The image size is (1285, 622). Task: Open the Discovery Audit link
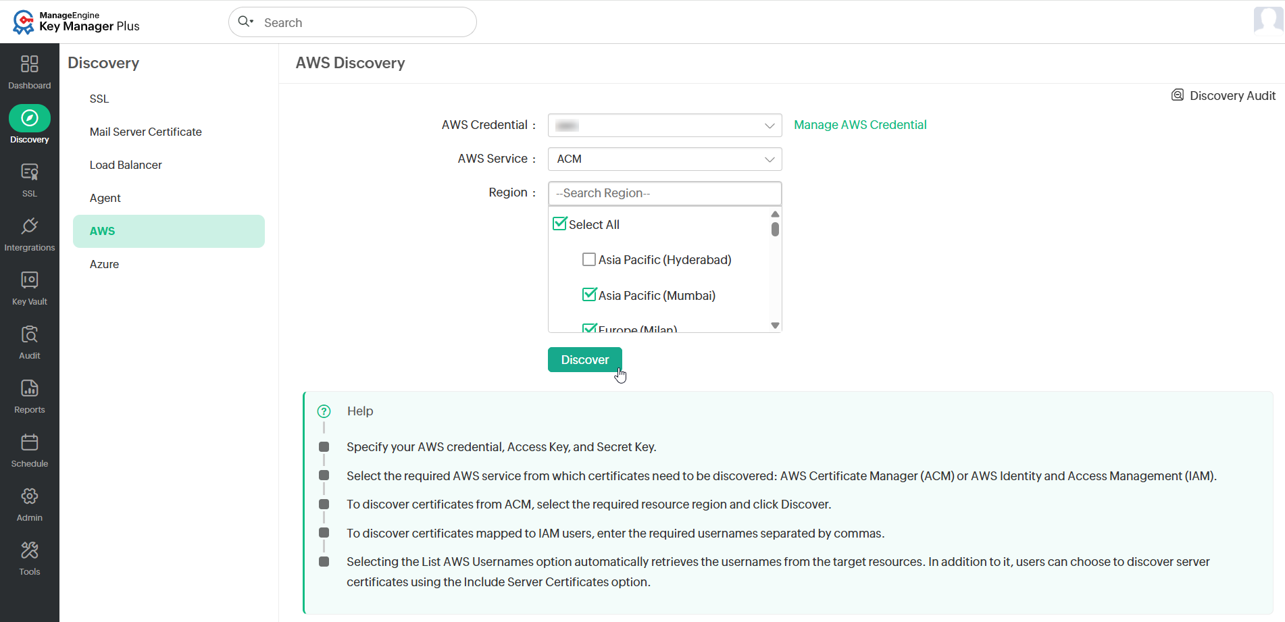pyautogui.click(x=1232, y=95)
